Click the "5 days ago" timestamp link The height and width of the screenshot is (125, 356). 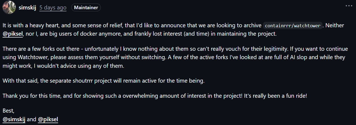53,8
